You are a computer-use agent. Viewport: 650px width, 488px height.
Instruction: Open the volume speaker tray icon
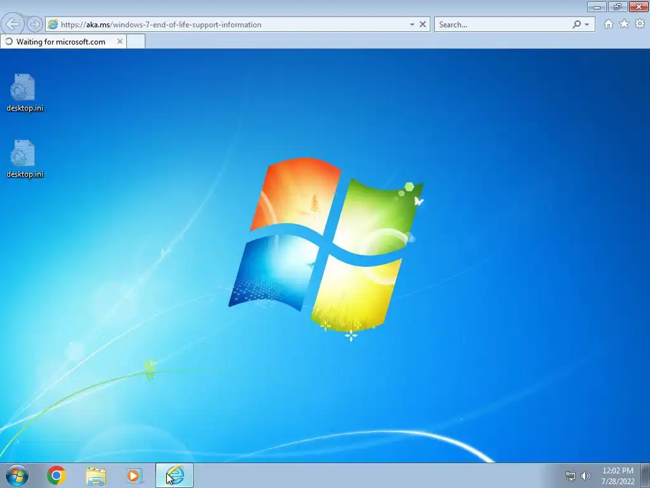[x=585, y=476]
